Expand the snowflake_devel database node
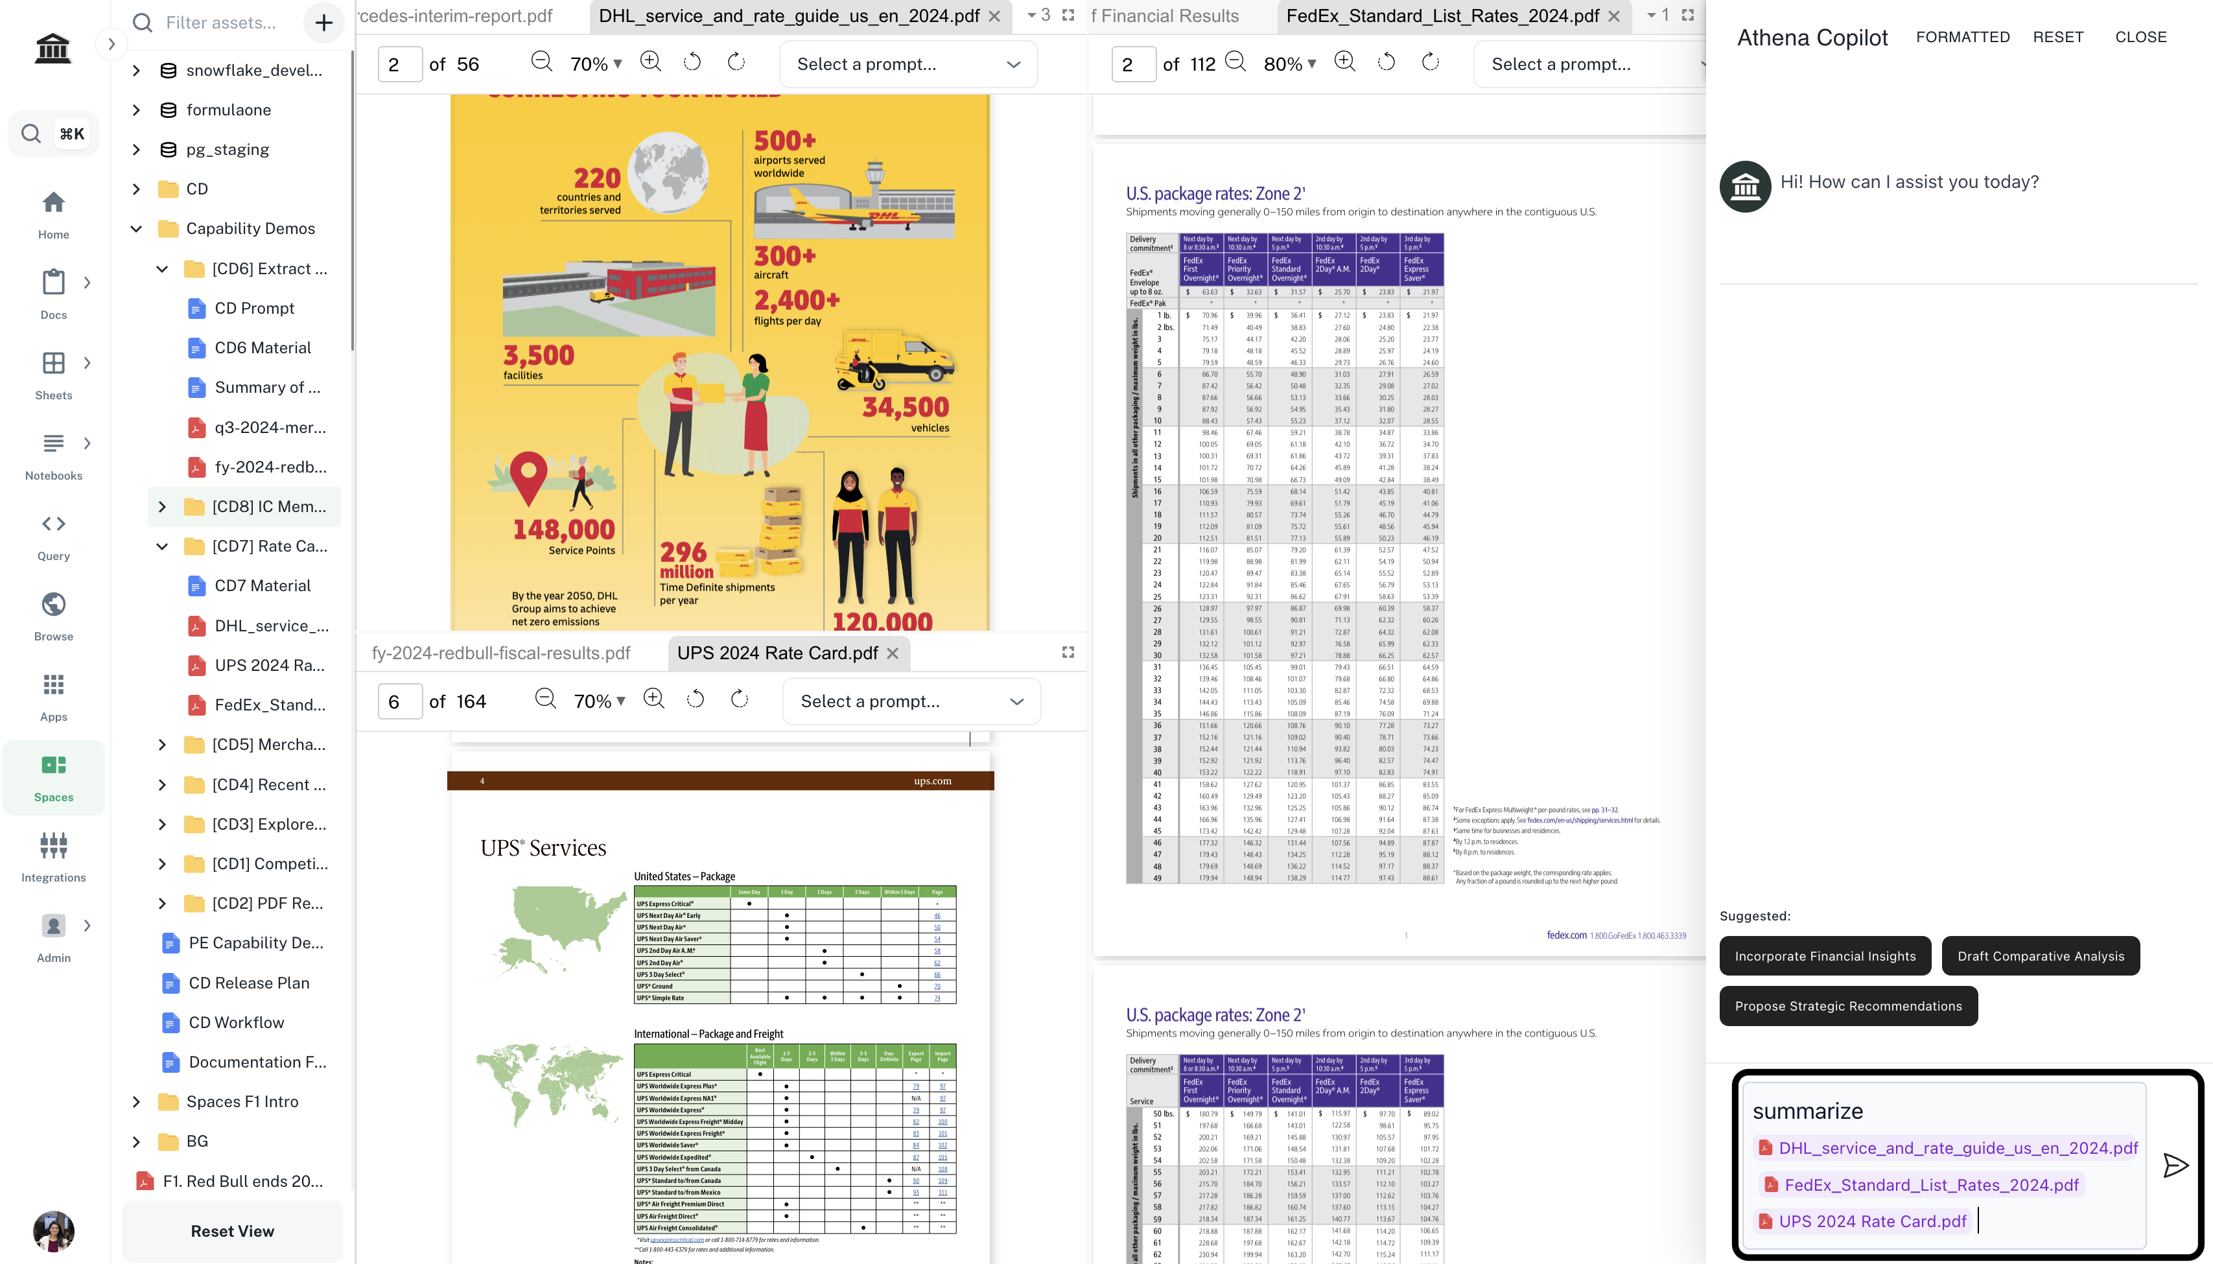2213x1264 pixels. tap(136, 70)
